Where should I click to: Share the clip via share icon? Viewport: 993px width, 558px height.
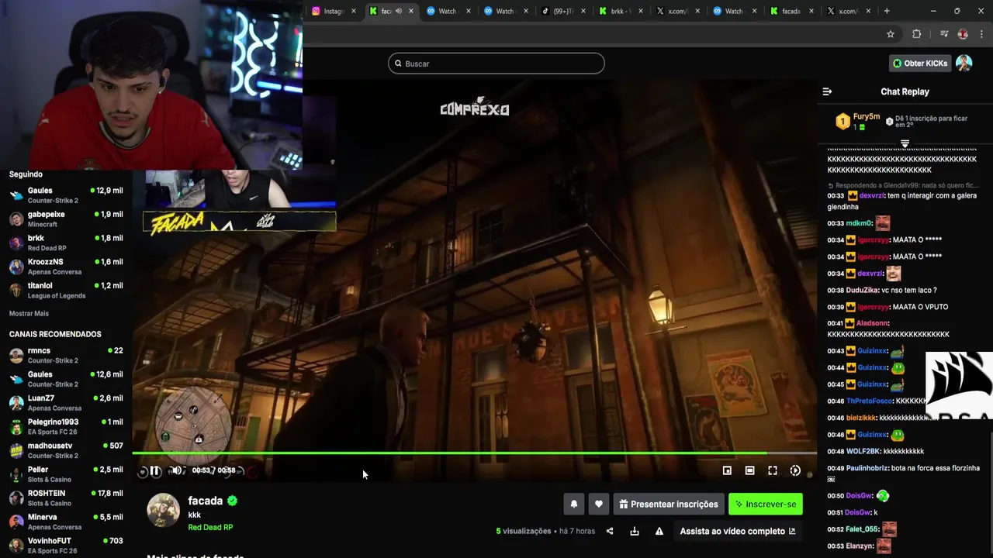(610, 531)
